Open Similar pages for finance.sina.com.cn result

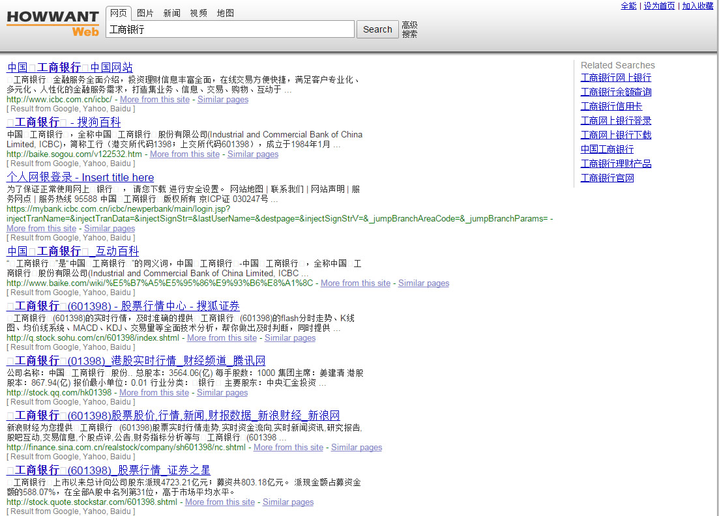pyautogui.click(x=357, y=447)
